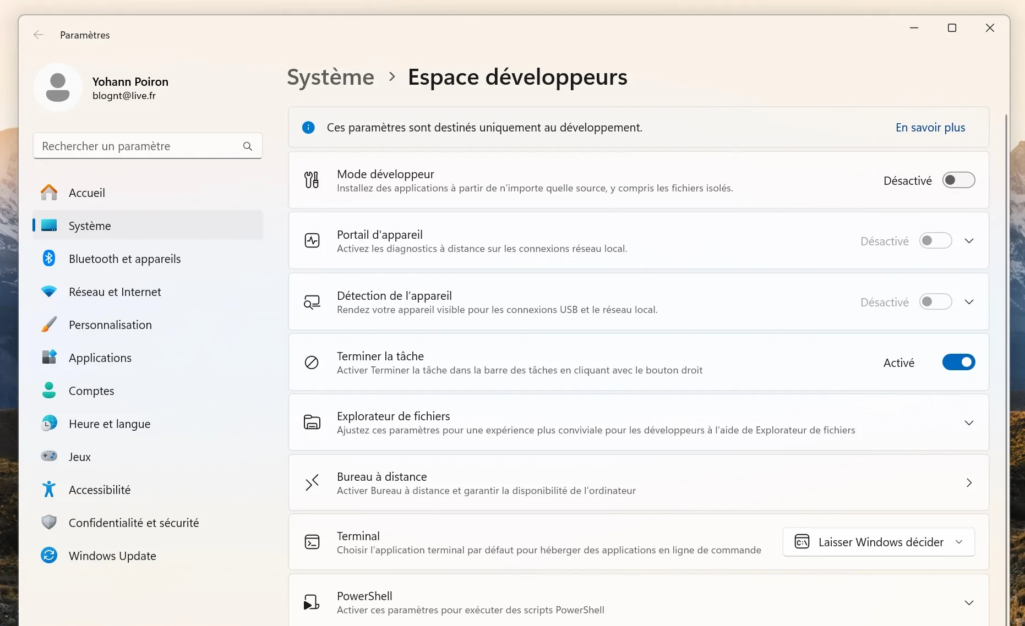Click the Heure et langue clock icon
The image size is (1025, 626).
click(49, 423)
